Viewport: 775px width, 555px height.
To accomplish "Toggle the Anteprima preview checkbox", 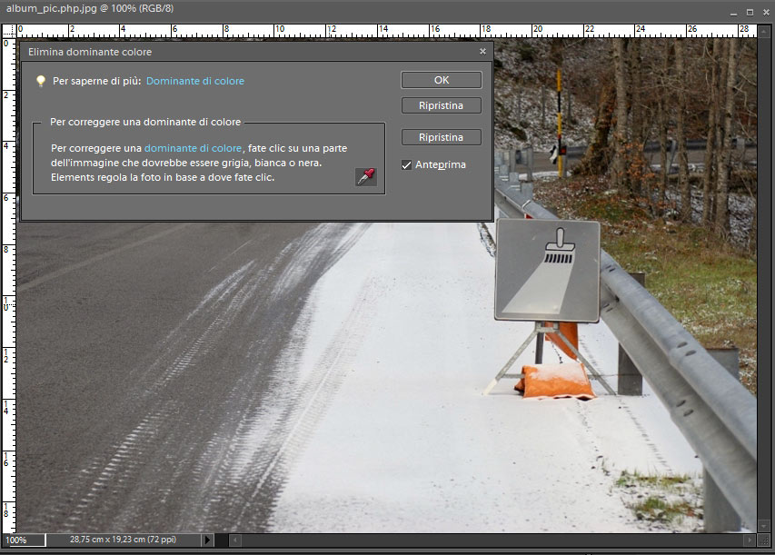I will pos(407,164).
